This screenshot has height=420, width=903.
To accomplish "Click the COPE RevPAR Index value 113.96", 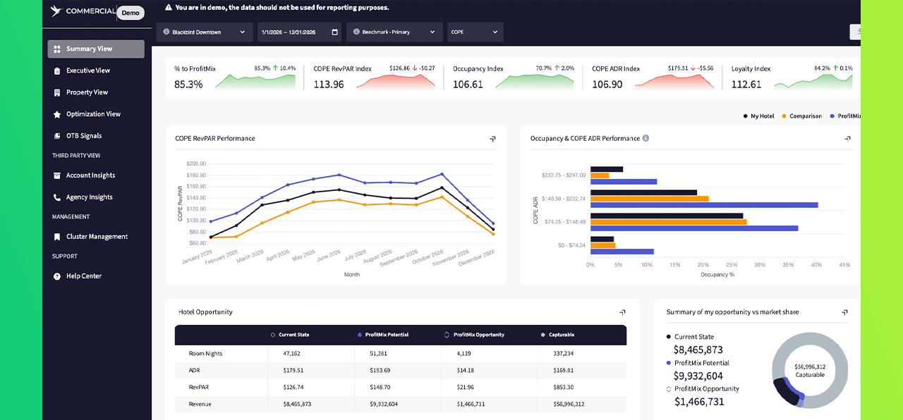I will [329, 85].
